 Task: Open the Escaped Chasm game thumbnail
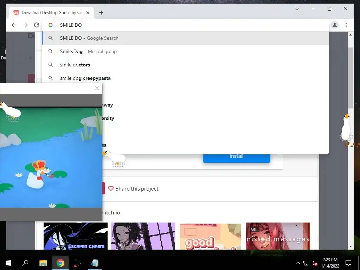[x=76, y=236]
